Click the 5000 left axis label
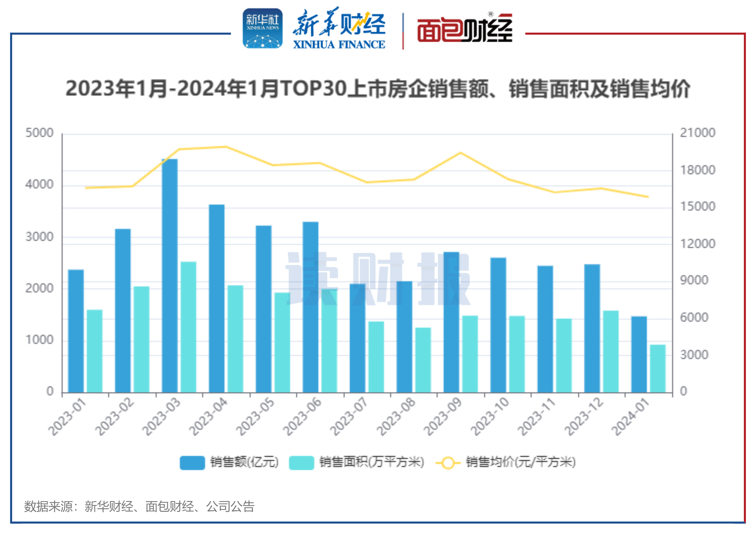This screenshot has height=534, width=756. 39,133
